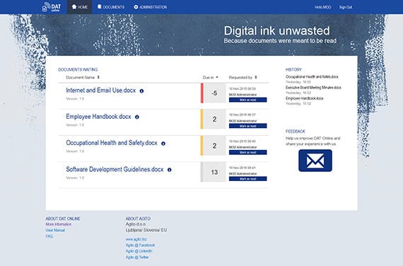Open the FAQ link
This screenshot has width=403, height=266.
tap(49, 236)
